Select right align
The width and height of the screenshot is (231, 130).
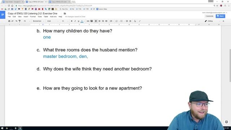[103, 21]
